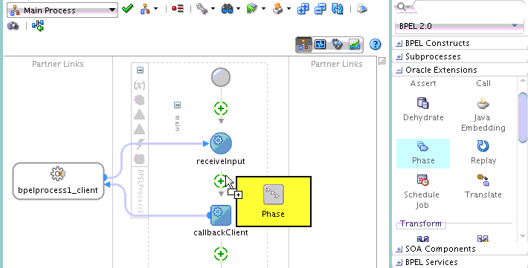Collapse the Oracle Extensions section
Viewport: 528px width, 268px height.
click(399, 71)
